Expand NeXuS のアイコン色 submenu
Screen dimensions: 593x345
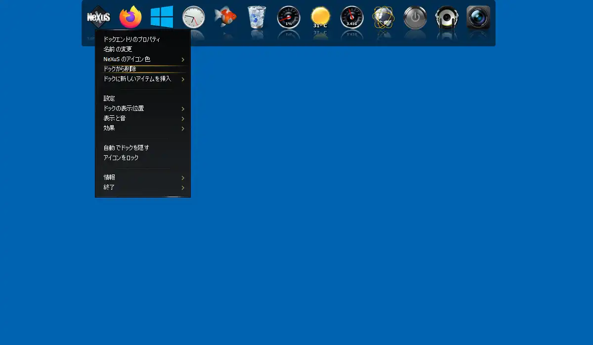coord(143,59)
